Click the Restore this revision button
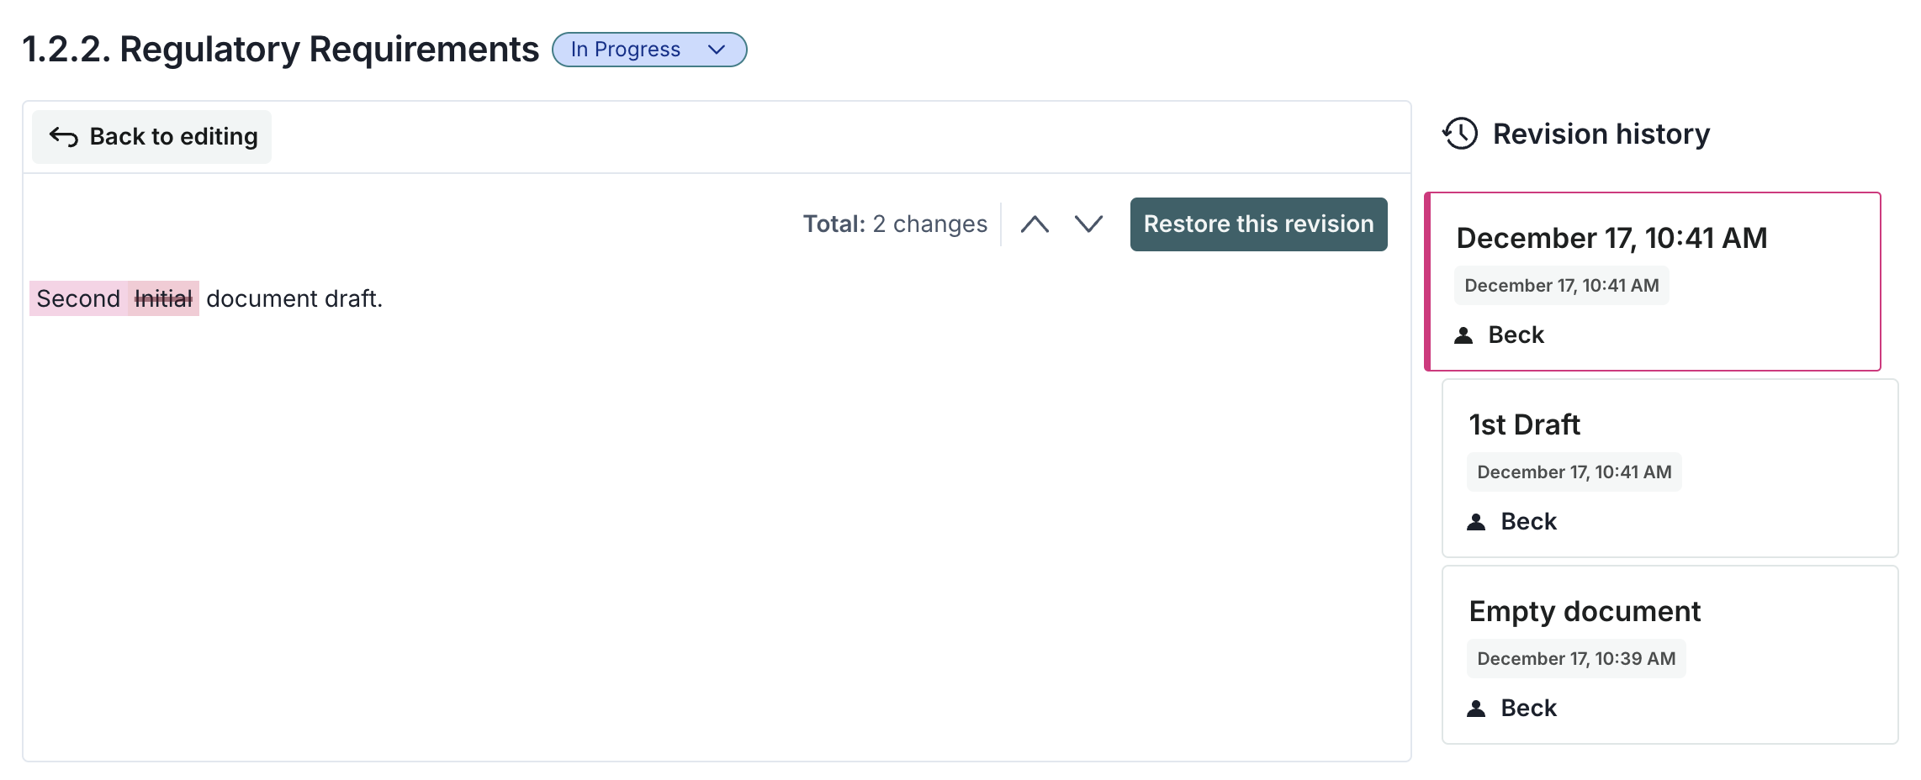 click(1258, 224)
